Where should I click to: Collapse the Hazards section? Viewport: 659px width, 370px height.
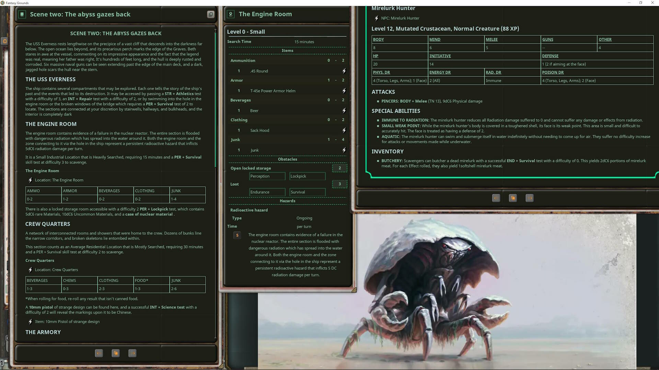[x=288, y=201]
